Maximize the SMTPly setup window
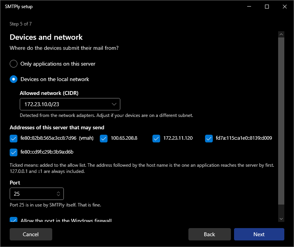The width and height of the screenshot is (294, 247). 267,7
